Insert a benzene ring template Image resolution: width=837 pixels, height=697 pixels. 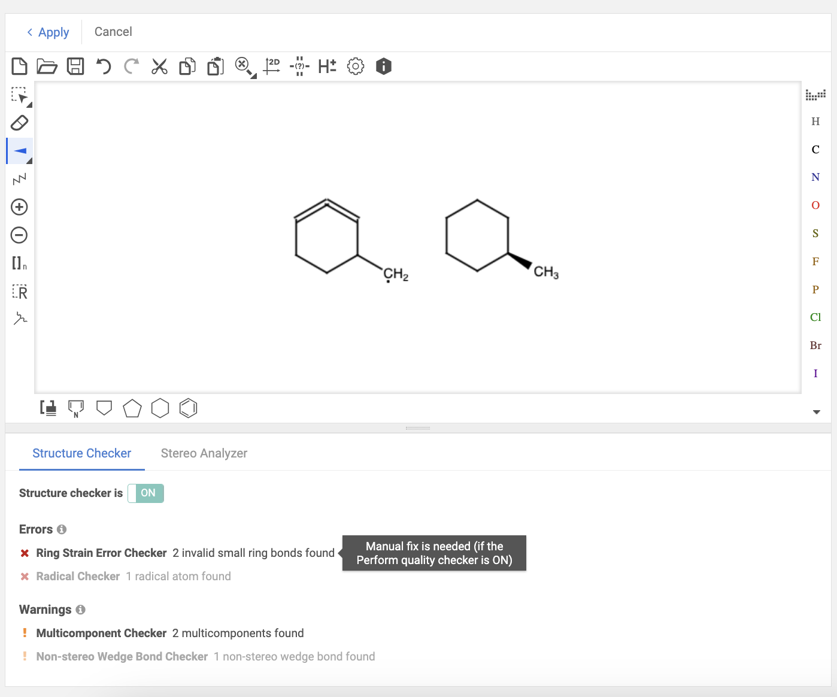point(188,408)
